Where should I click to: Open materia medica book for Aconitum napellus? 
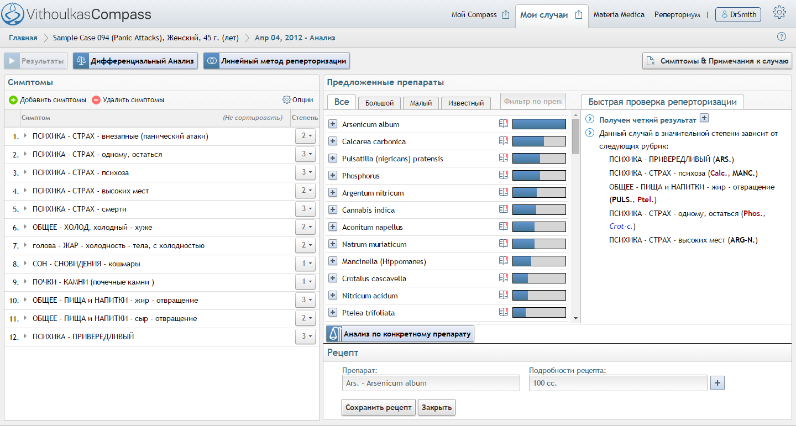coord(503,227)
